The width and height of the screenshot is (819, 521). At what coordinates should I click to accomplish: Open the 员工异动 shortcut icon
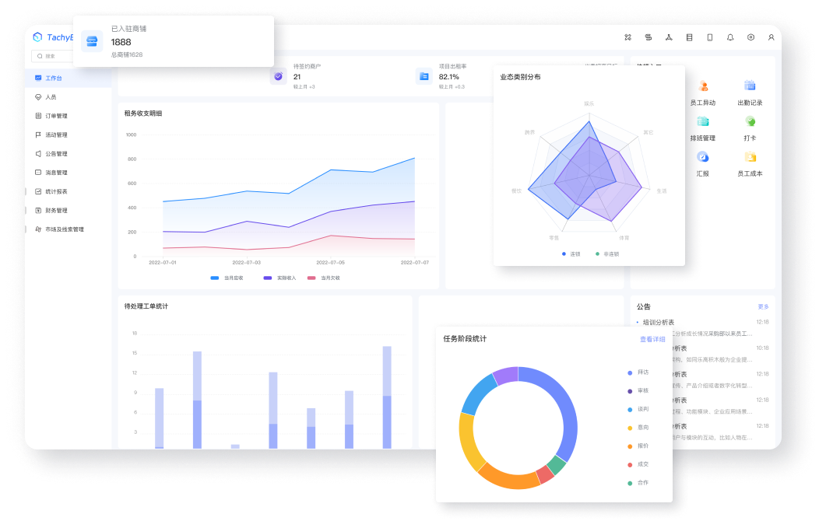(x=703, y=86)
